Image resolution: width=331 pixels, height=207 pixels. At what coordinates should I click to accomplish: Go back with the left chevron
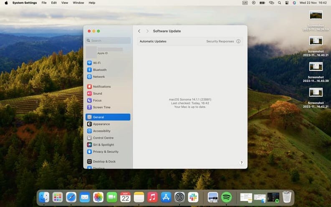[x=139, y=31]
